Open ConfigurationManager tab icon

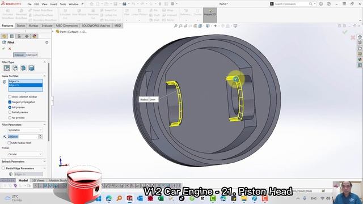[19, 36]
